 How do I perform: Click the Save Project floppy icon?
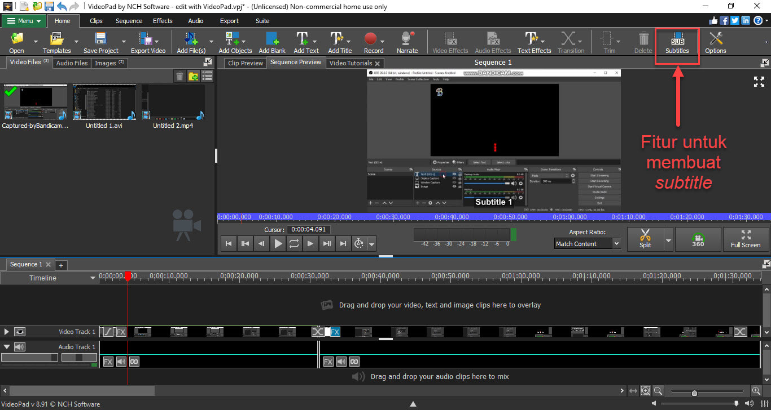click(101, 43)
